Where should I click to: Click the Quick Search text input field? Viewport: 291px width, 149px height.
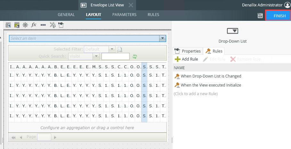(x=116, y=56)
